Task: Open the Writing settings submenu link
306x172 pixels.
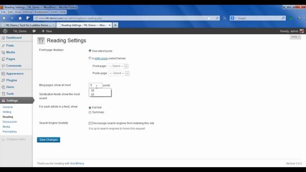Action: pyautogui.click(x=7, y=112)
